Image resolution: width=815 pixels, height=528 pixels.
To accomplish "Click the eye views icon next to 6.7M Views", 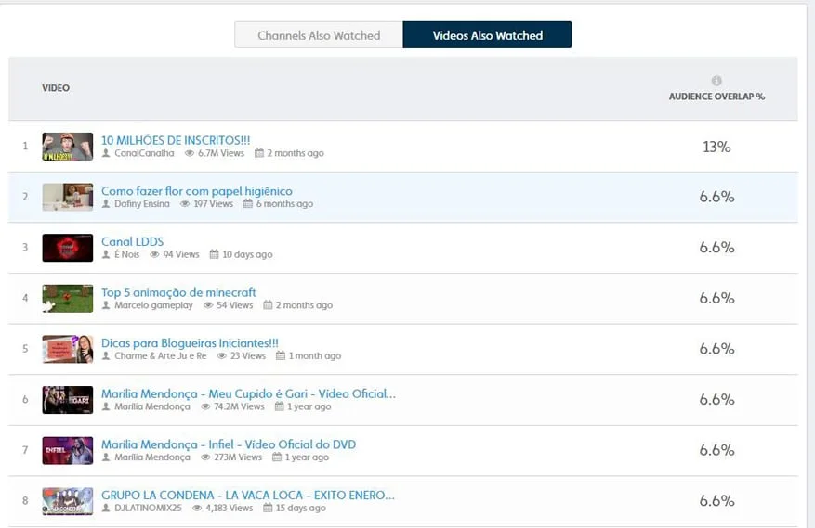I will pos(190,153).
